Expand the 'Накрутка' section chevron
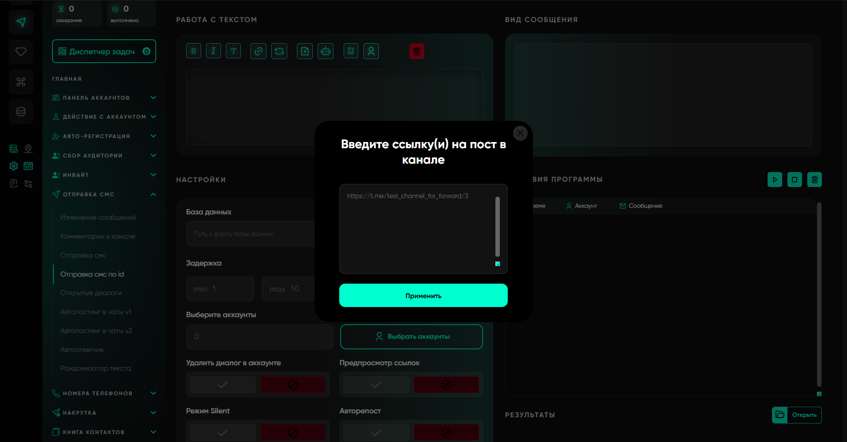847x442 pixels. point(153,413)
